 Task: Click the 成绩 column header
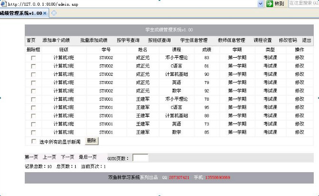pos(207,50)
